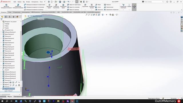Click the Windows Start button in the taskbar
Viewport: 183px width, 103px height.
tap(2, 101)
